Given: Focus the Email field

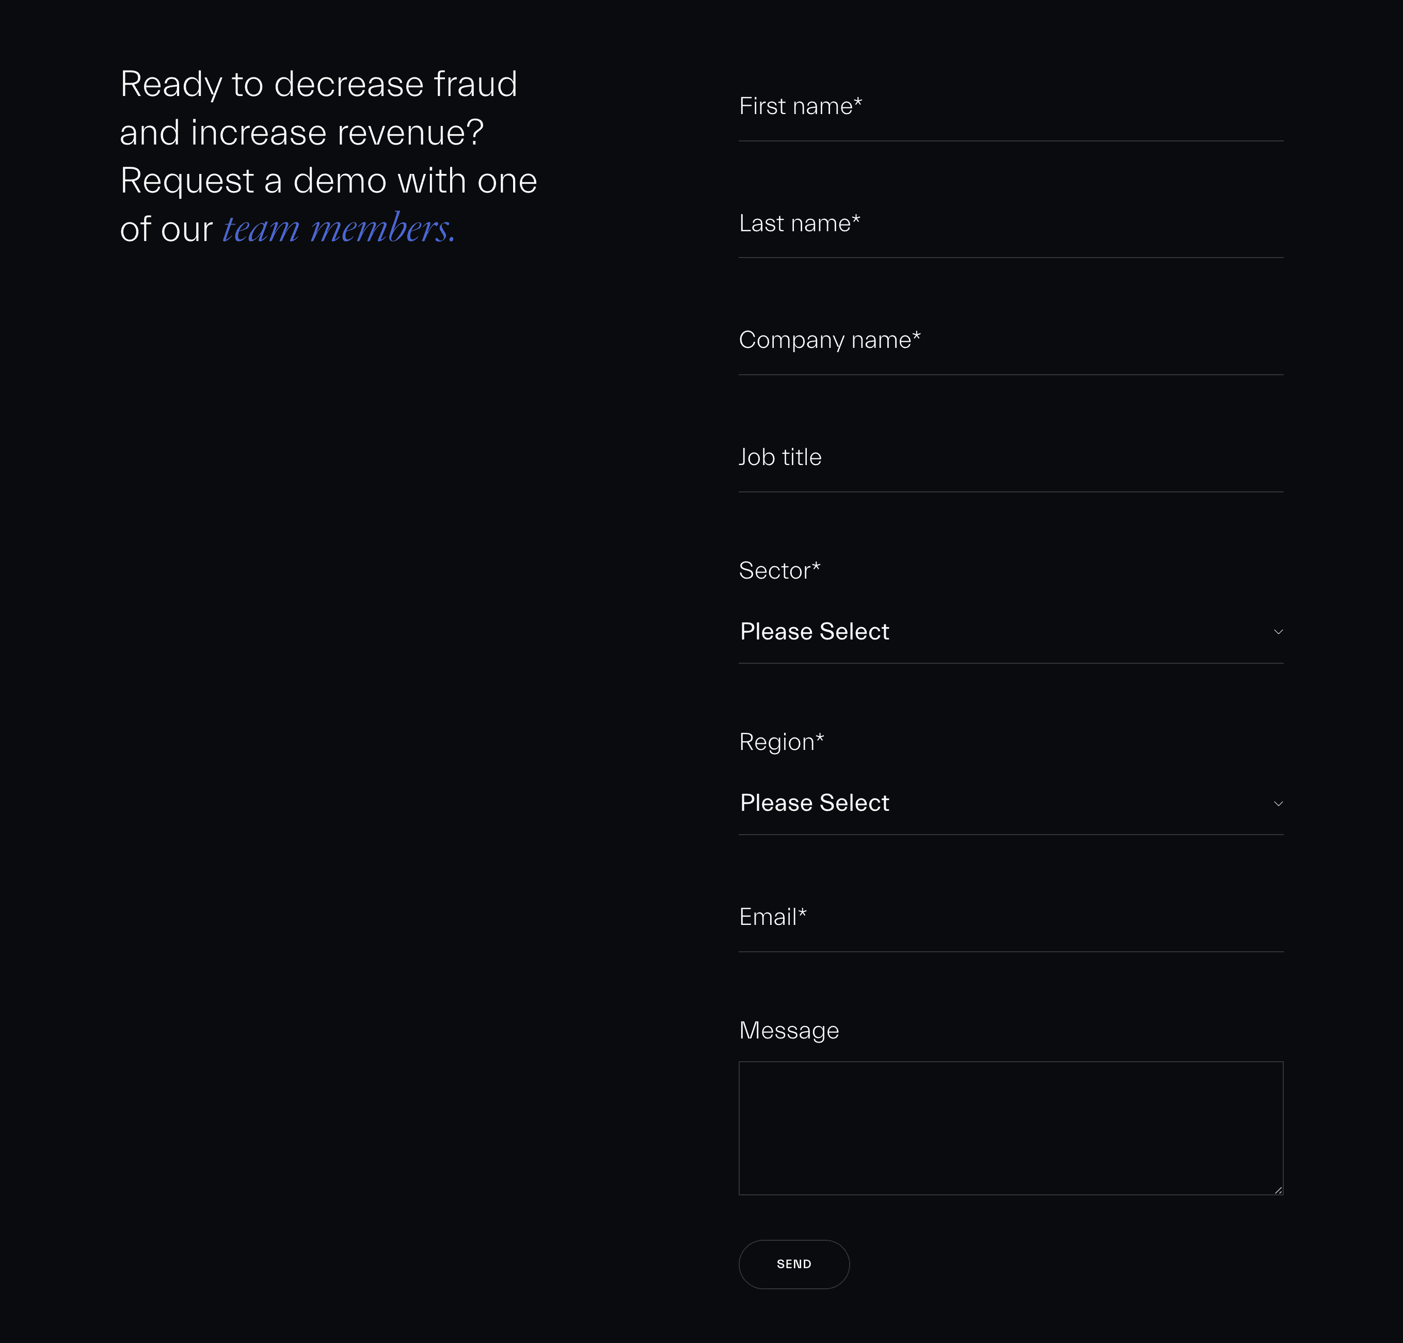Looking at the screenshot, I should 1011,918.
